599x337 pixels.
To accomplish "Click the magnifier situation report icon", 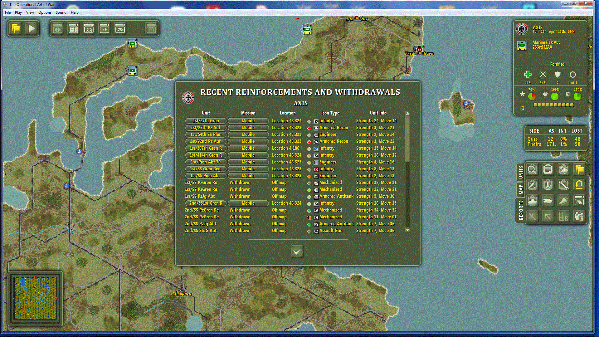I will (532, 169).
